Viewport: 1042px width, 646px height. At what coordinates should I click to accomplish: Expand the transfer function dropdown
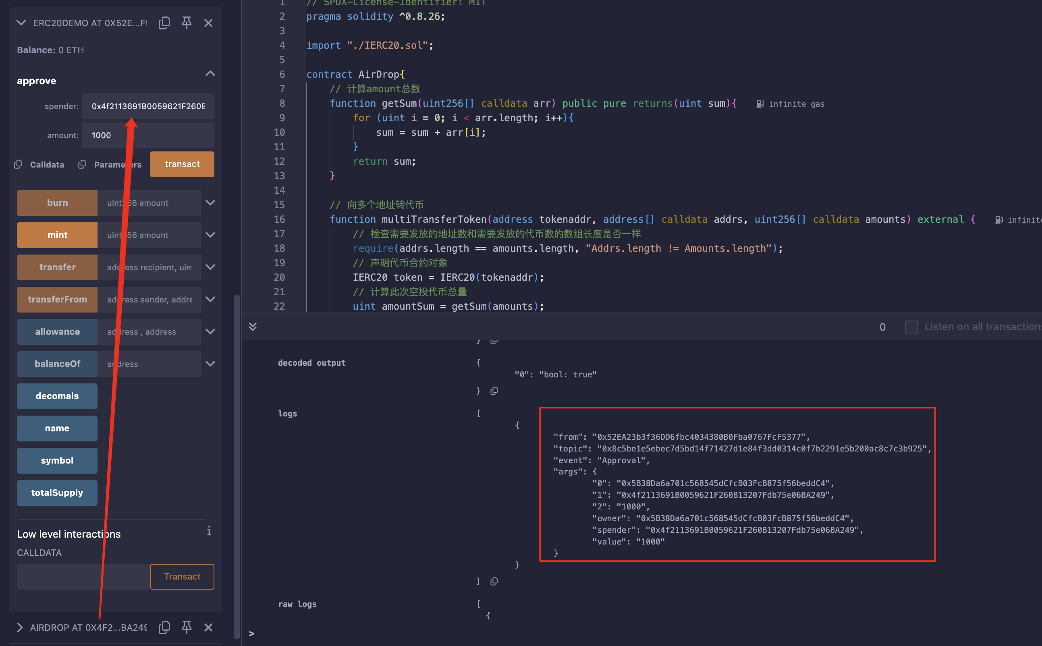[211, 267]
